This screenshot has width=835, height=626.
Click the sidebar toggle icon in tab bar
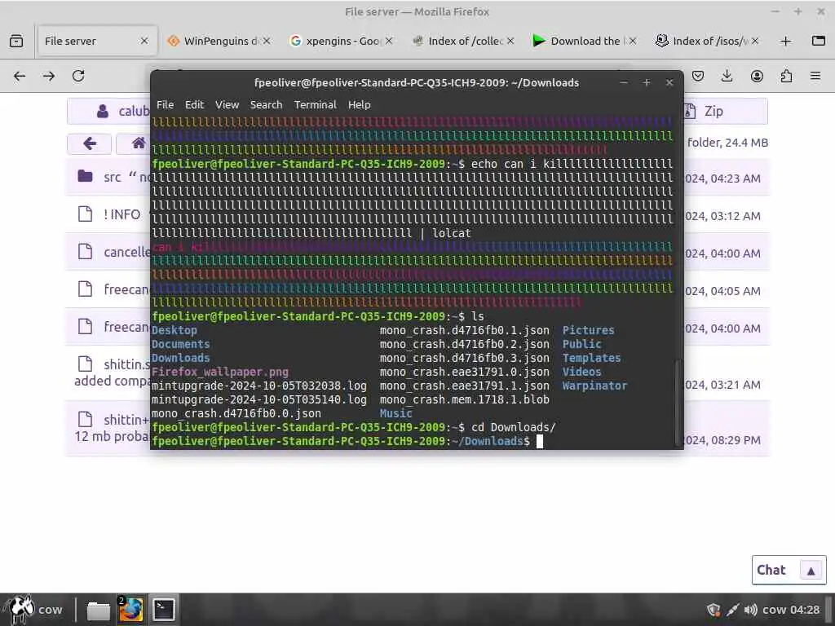pyautogui.click(x=819, y=41)
